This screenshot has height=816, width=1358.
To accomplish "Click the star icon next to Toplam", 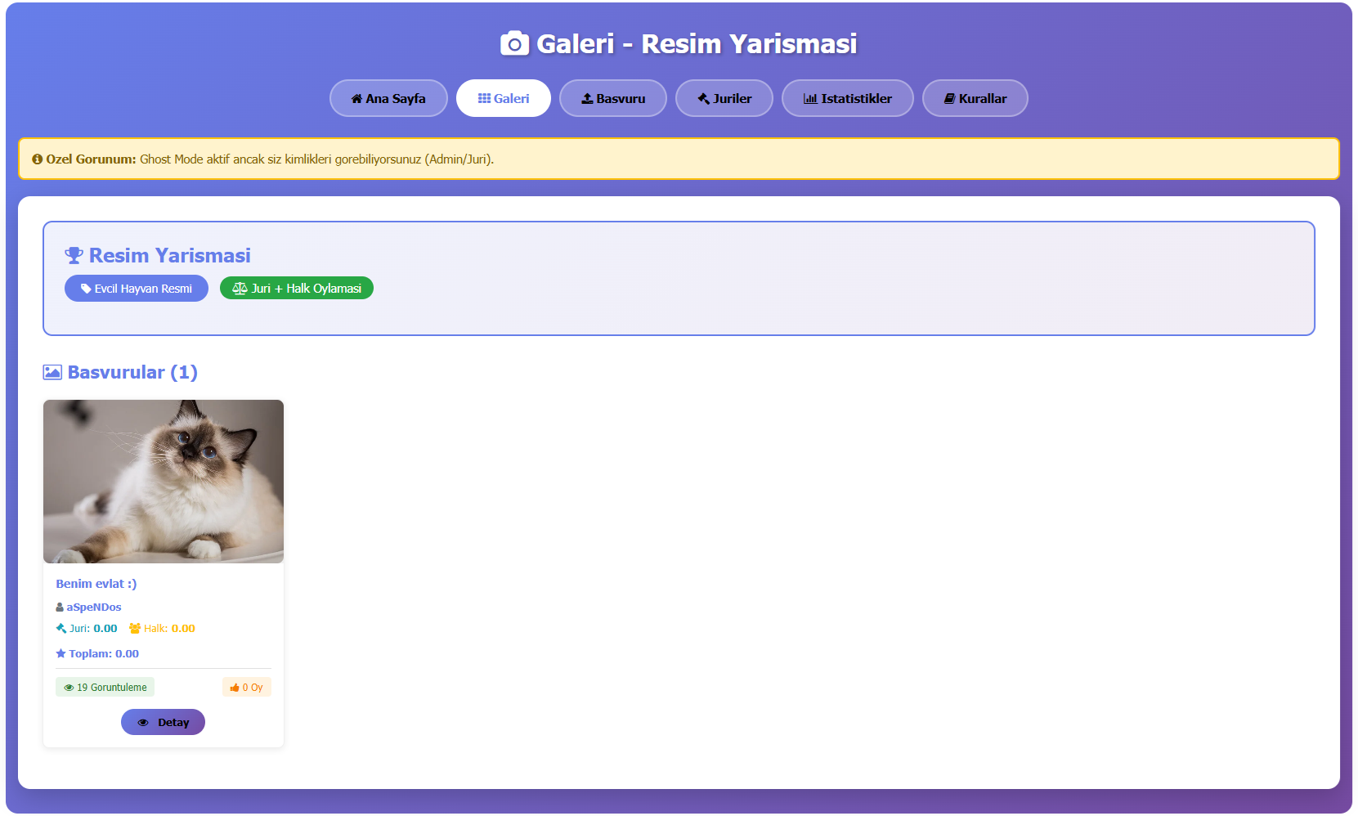I will point(61,654).
